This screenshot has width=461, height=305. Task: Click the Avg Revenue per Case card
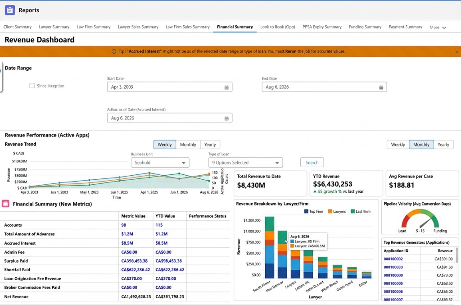tap(422, 183)
